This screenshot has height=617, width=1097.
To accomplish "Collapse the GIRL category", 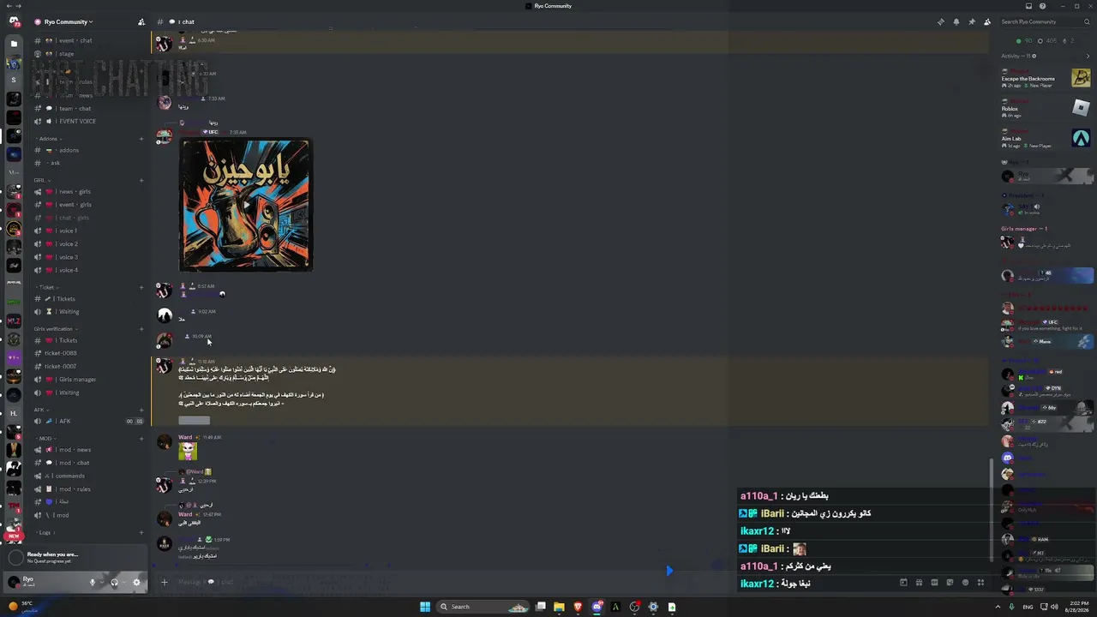I will (41, 180).
